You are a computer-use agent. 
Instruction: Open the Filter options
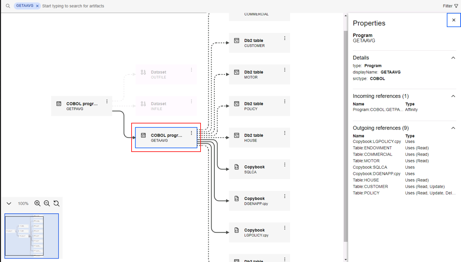(x=450, y=6)
